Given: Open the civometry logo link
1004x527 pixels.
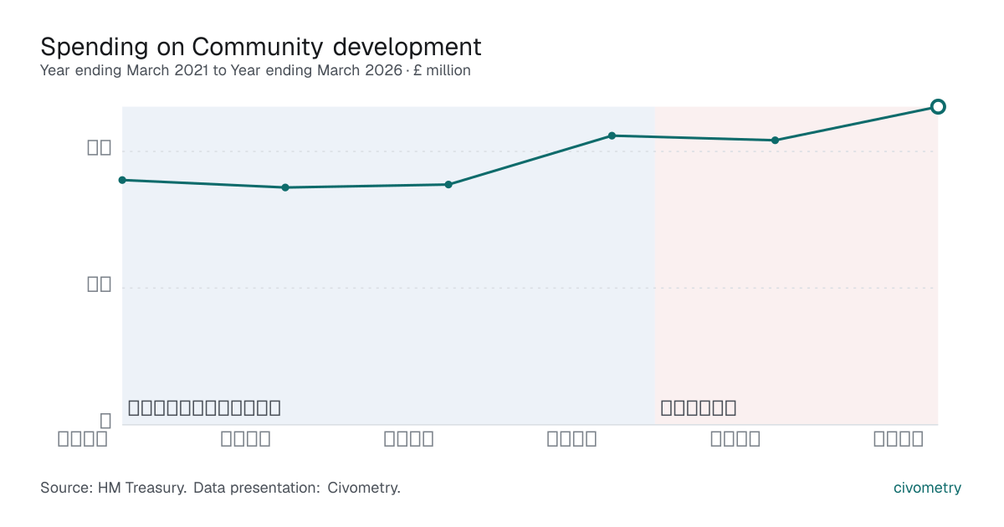Looking at the screenshot, I should [x=927, y=488].
